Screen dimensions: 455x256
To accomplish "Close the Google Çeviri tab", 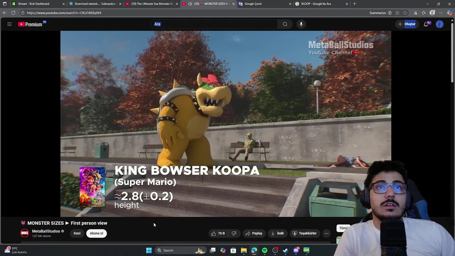I will (290, 4).
